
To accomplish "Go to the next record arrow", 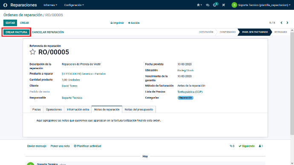I will tap(287, 23).
